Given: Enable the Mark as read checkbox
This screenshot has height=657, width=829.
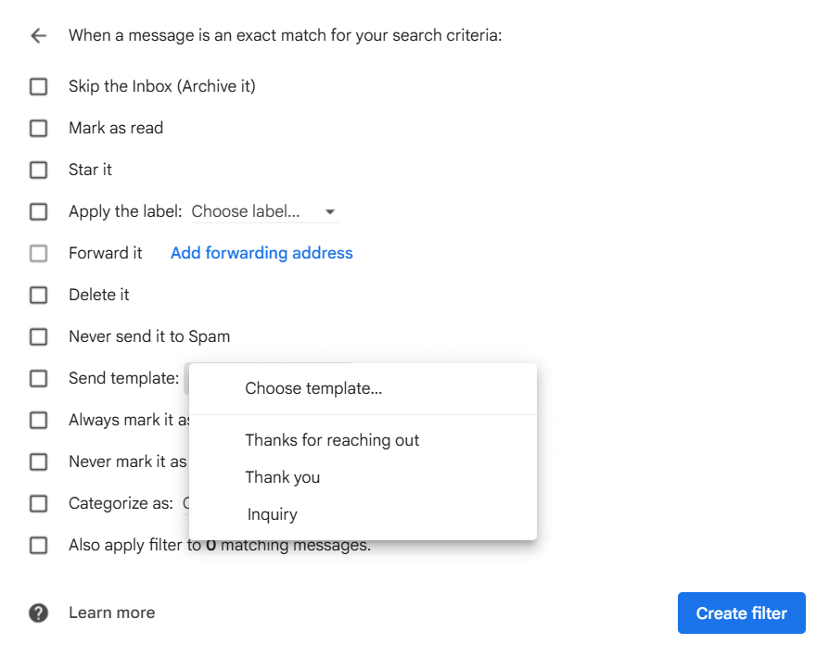Looking at the screenshot, I should 38,129.
